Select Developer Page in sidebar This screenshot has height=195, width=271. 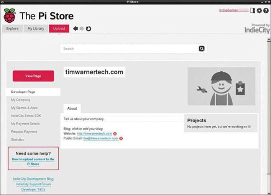pyautogui.click(x=33, y=92)
